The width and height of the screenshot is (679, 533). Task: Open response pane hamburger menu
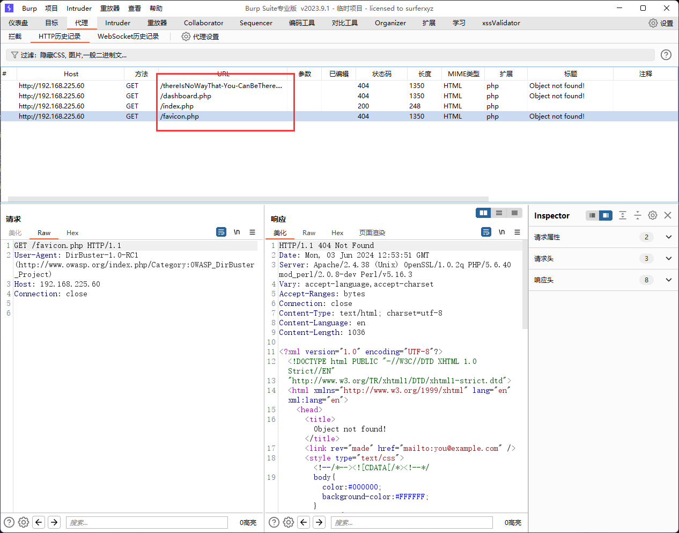pyautogui.click(x=517, y=232)
